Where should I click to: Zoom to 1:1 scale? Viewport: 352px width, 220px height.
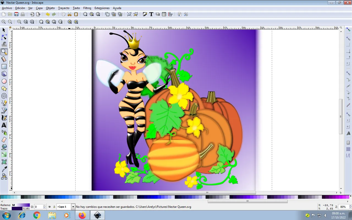19,22
